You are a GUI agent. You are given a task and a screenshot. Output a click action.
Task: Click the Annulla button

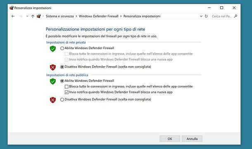(x=192, y=139)
